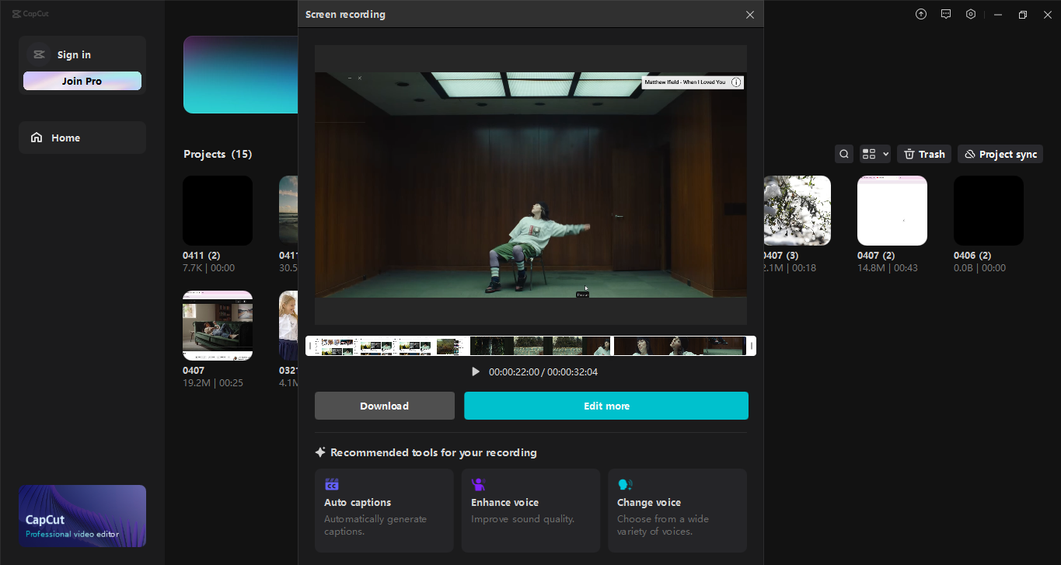Click the Project sync button
Image resolution: width=1061 pixels, height=565 pixels.
pos(1000,154)
